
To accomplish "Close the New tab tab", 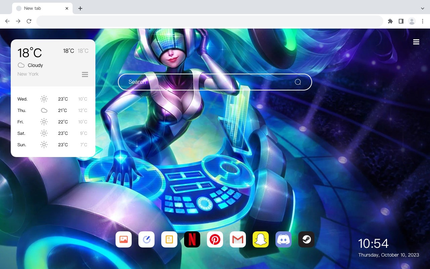I will pos(67,8).
